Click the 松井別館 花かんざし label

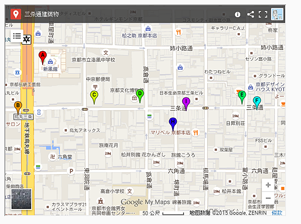click(x=143, y=155)
